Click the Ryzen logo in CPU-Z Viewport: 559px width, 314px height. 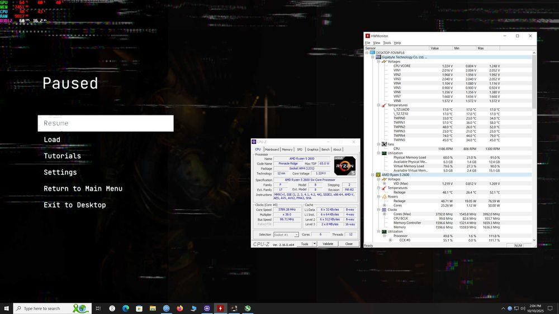(x=345, y=166)
